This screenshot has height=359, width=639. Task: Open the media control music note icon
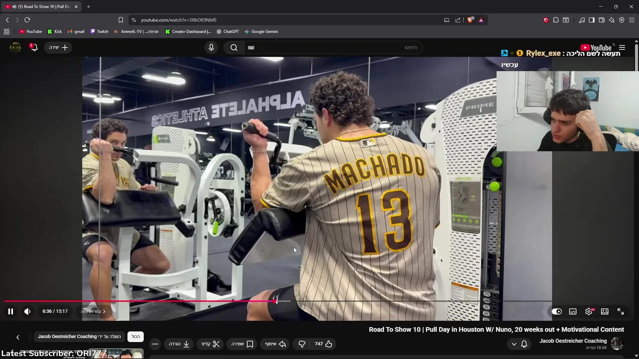582,20
